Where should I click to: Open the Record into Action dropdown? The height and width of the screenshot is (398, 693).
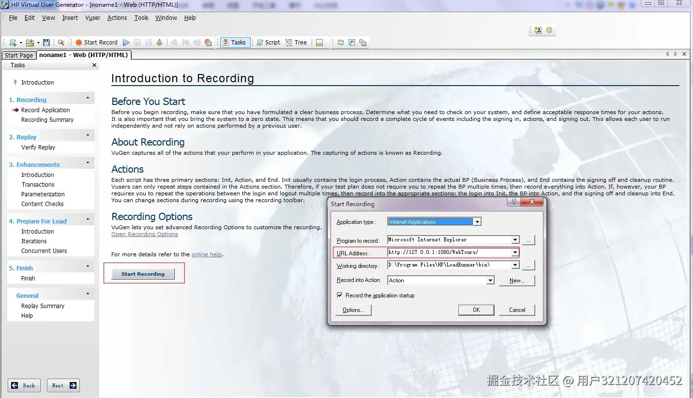490,280
